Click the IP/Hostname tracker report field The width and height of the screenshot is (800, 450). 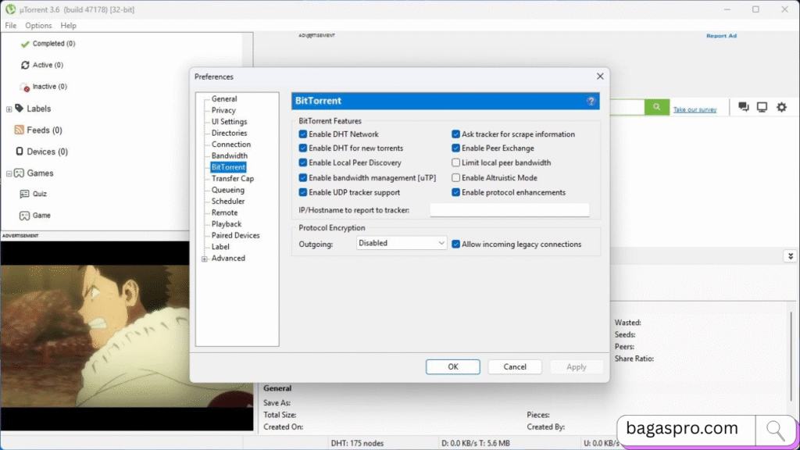point(509,209)
